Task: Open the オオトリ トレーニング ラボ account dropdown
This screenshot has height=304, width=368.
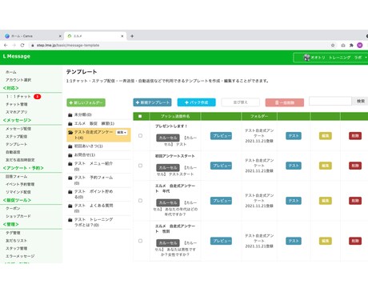Action: click(x=331, y=58)
